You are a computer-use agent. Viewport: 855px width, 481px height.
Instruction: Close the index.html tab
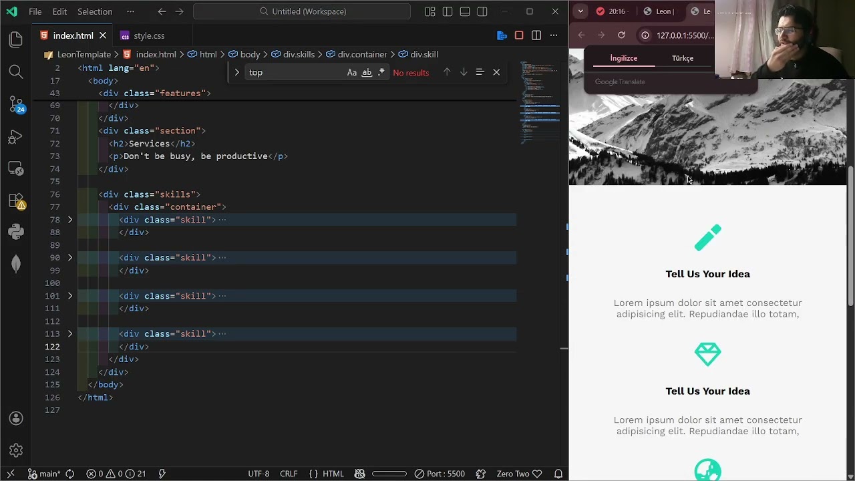pyautogui.click(x=102, y=35)
